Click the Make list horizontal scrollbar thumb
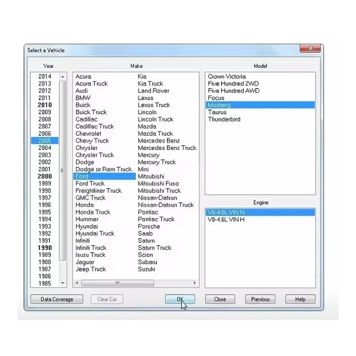This screenshot has height=356, width=356. click(x=117, y=283)
